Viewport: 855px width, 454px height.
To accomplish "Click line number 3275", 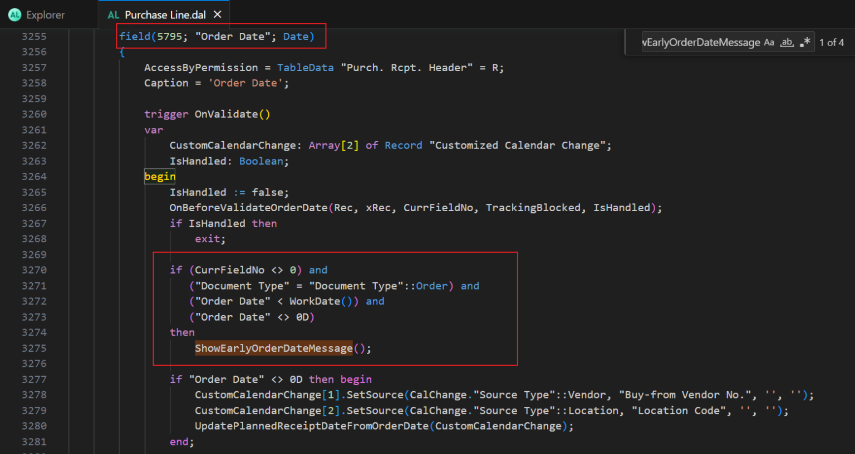I will click(33, 348).
